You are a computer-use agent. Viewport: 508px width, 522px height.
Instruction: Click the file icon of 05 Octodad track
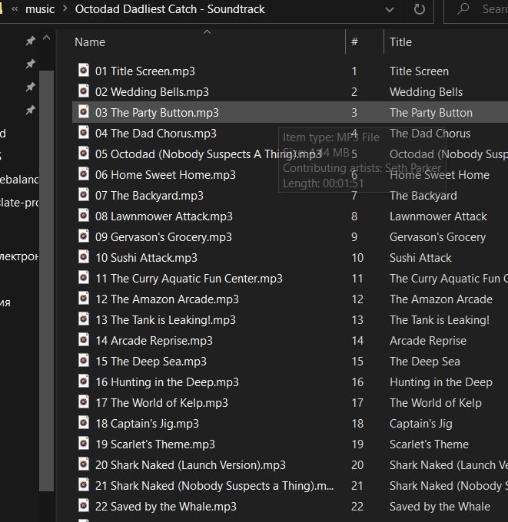(x=84, y=153)
